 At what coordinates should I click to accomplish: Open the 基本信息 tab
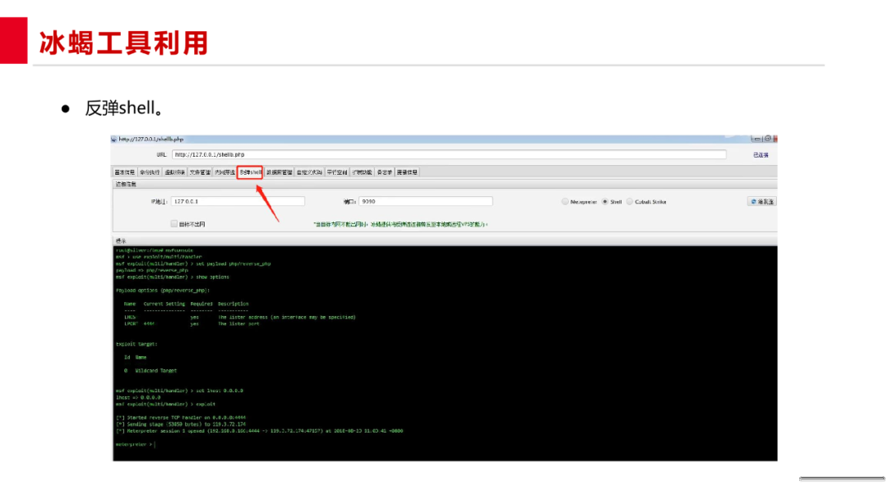click(x=125, y=172)
